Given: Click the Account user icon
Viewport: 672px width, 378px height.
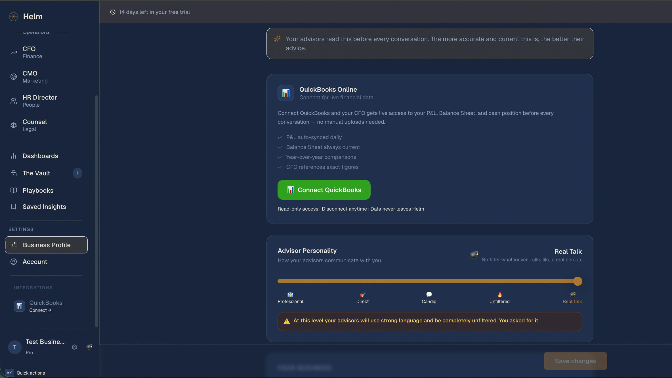Looking at the screenshot, I should click(14, 262).
